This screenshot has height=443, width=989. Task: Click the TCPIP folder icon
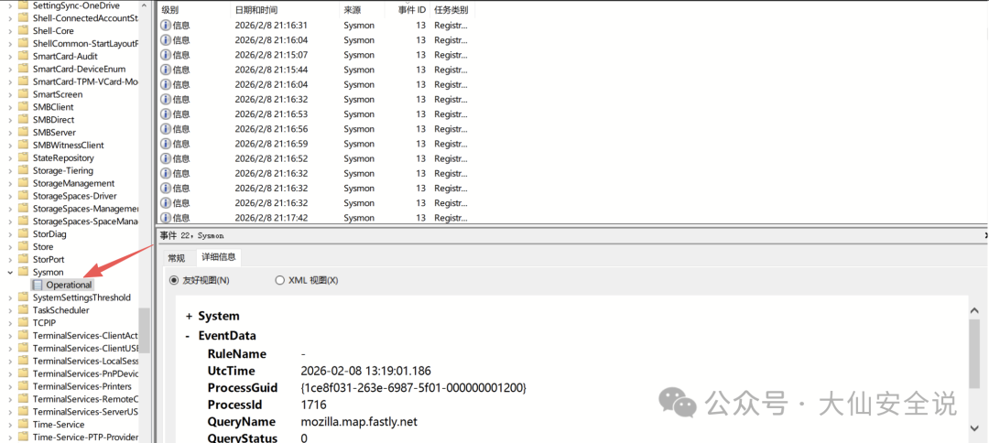(x=23, y=323)
